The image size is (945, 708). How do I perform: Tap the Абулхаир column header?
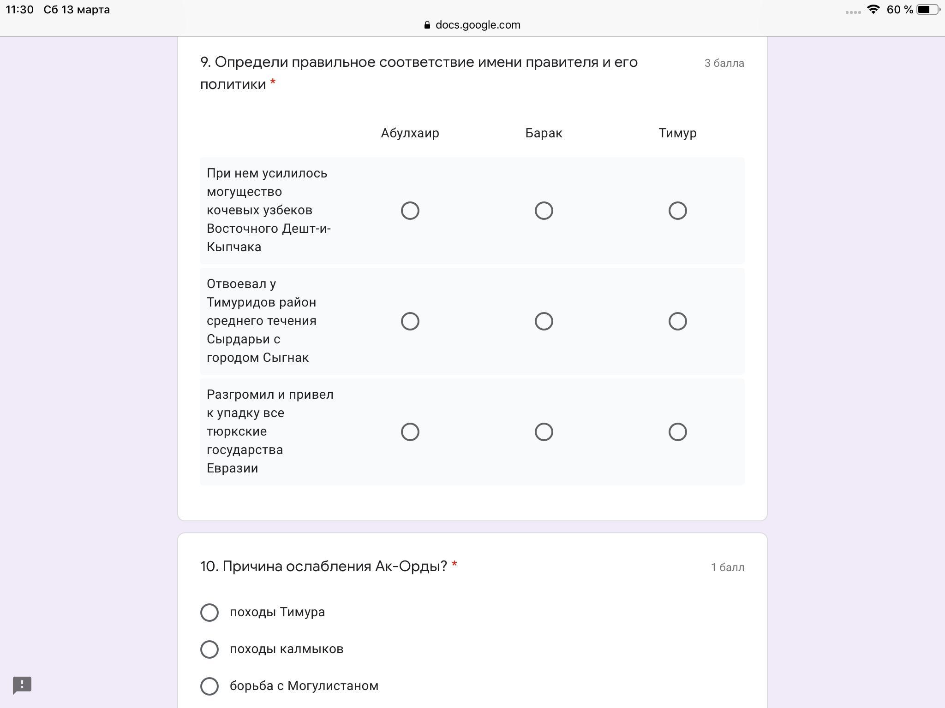[x=410, y=133]
